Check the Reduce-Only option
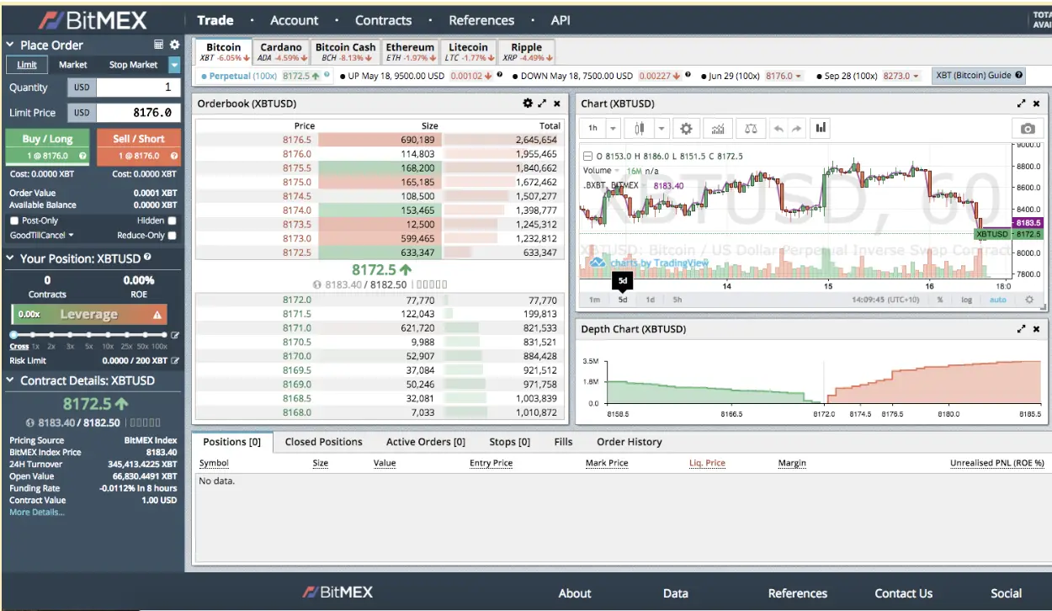The image size is (1052, 611). pos(172,236)
